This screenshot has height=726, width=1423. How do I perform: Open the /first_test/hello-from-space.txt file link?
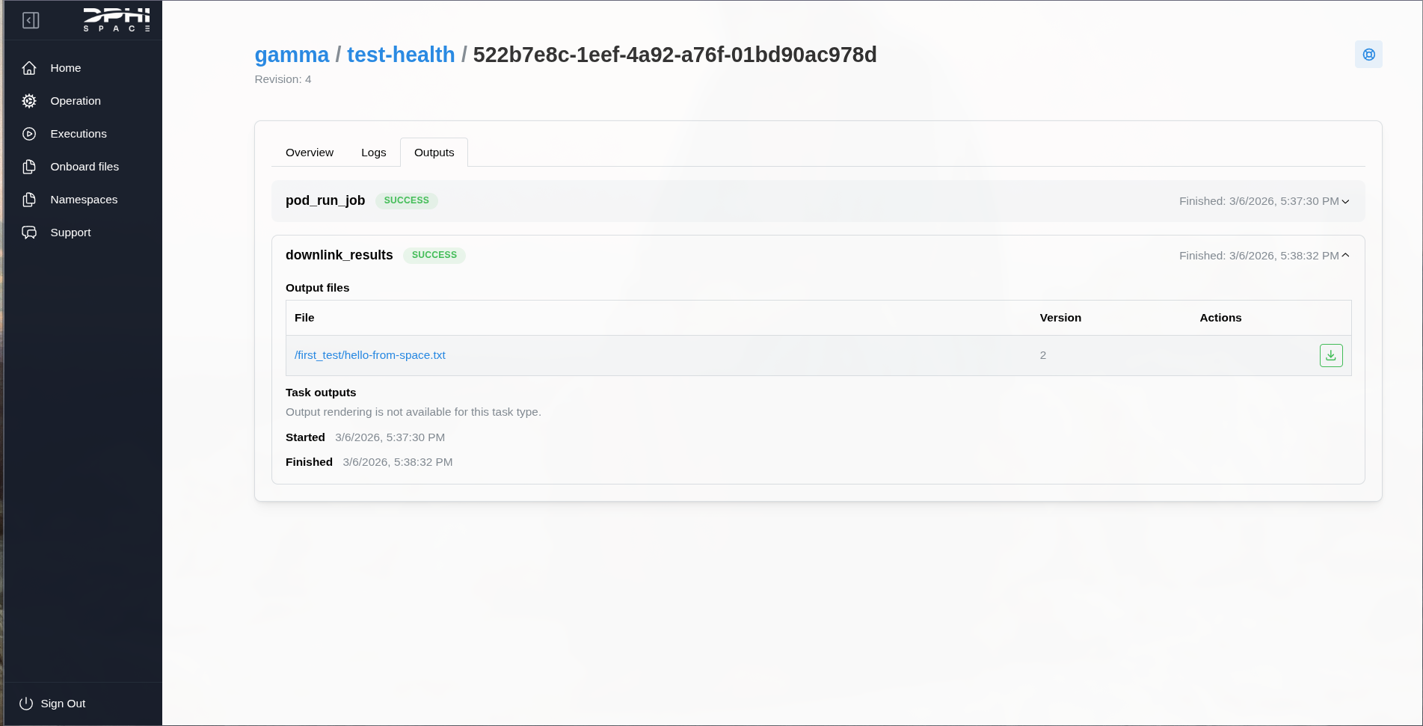(370, 355)
